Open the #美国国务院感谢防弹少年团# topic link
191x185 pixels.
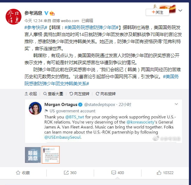click(92, 27)
